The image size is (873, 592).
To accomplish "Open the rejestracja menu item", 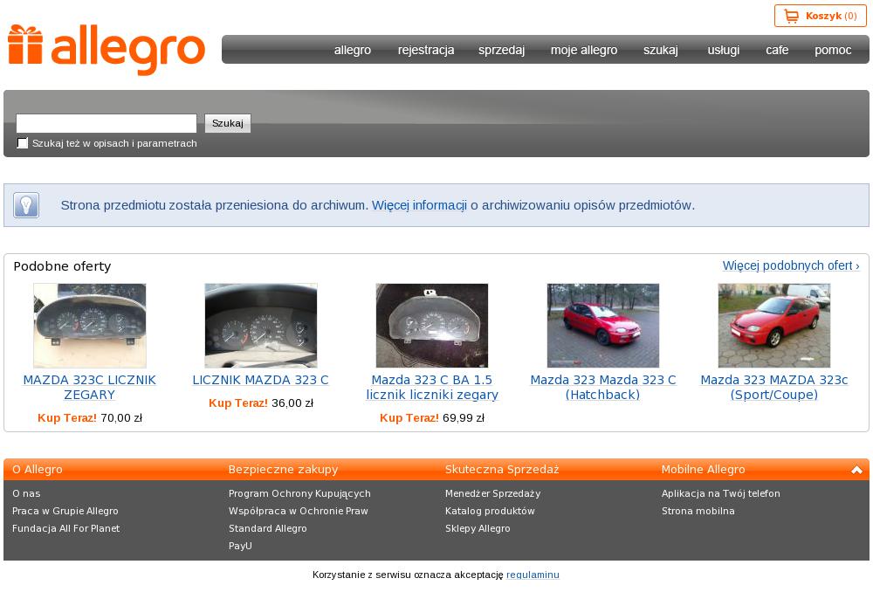I will click(x=426, y=50).
